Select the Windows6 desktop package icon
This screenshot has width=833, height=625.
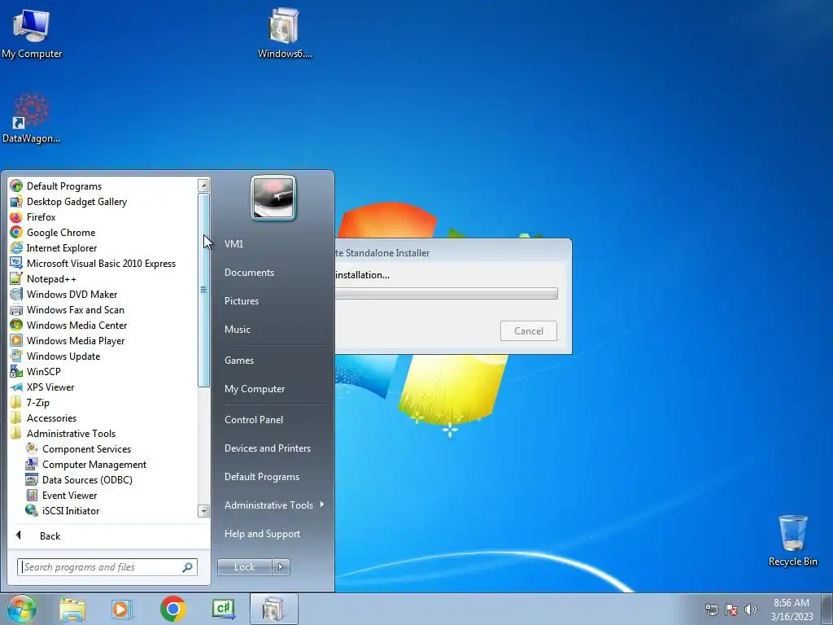pos(284,33)
